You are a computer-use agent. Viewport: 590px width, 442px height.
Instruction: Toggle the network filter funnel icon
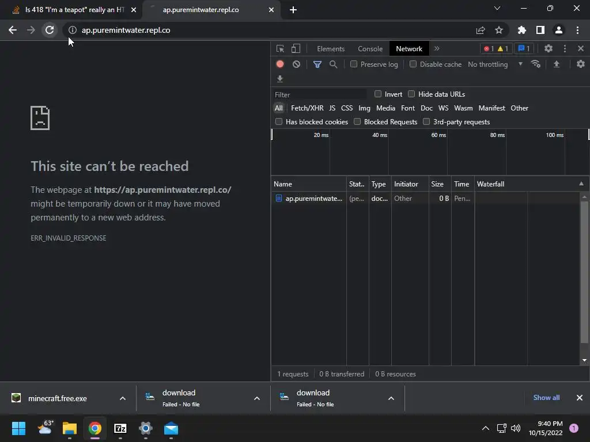pos(317,64)
